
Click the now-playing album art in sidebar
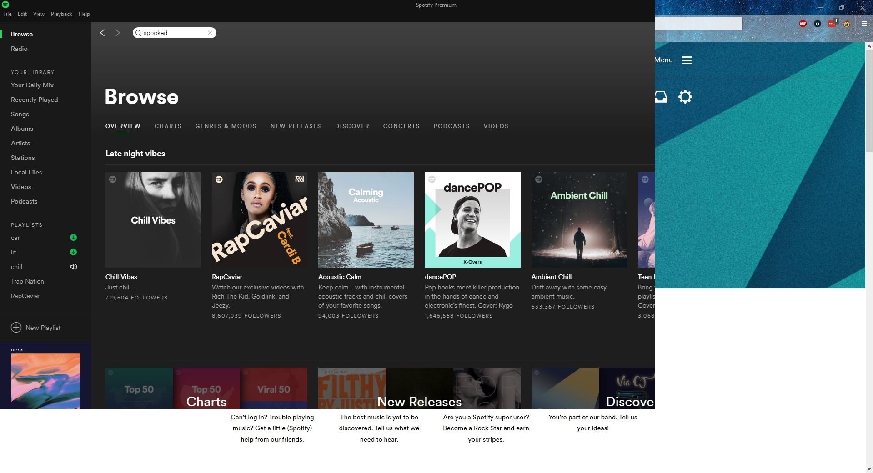point(45,381)
